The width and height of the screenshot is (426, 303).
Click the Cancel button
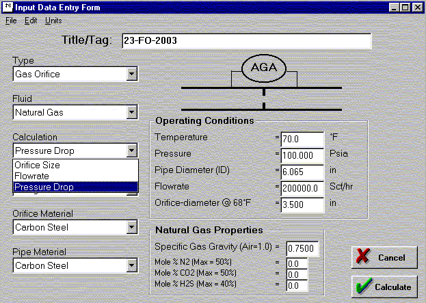point(384,257)
